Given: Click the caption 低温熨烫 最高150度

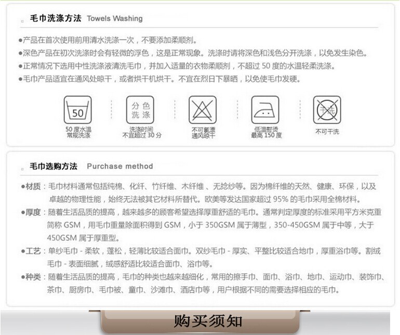Looking at the screenshot, I should coord(266,132).
